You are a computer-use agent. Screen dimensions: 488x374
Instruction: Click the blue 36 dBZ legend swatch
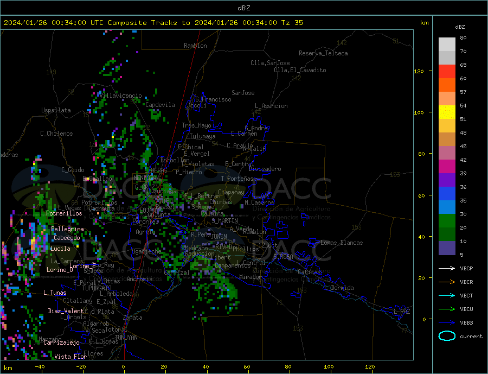tap(447, 194)
